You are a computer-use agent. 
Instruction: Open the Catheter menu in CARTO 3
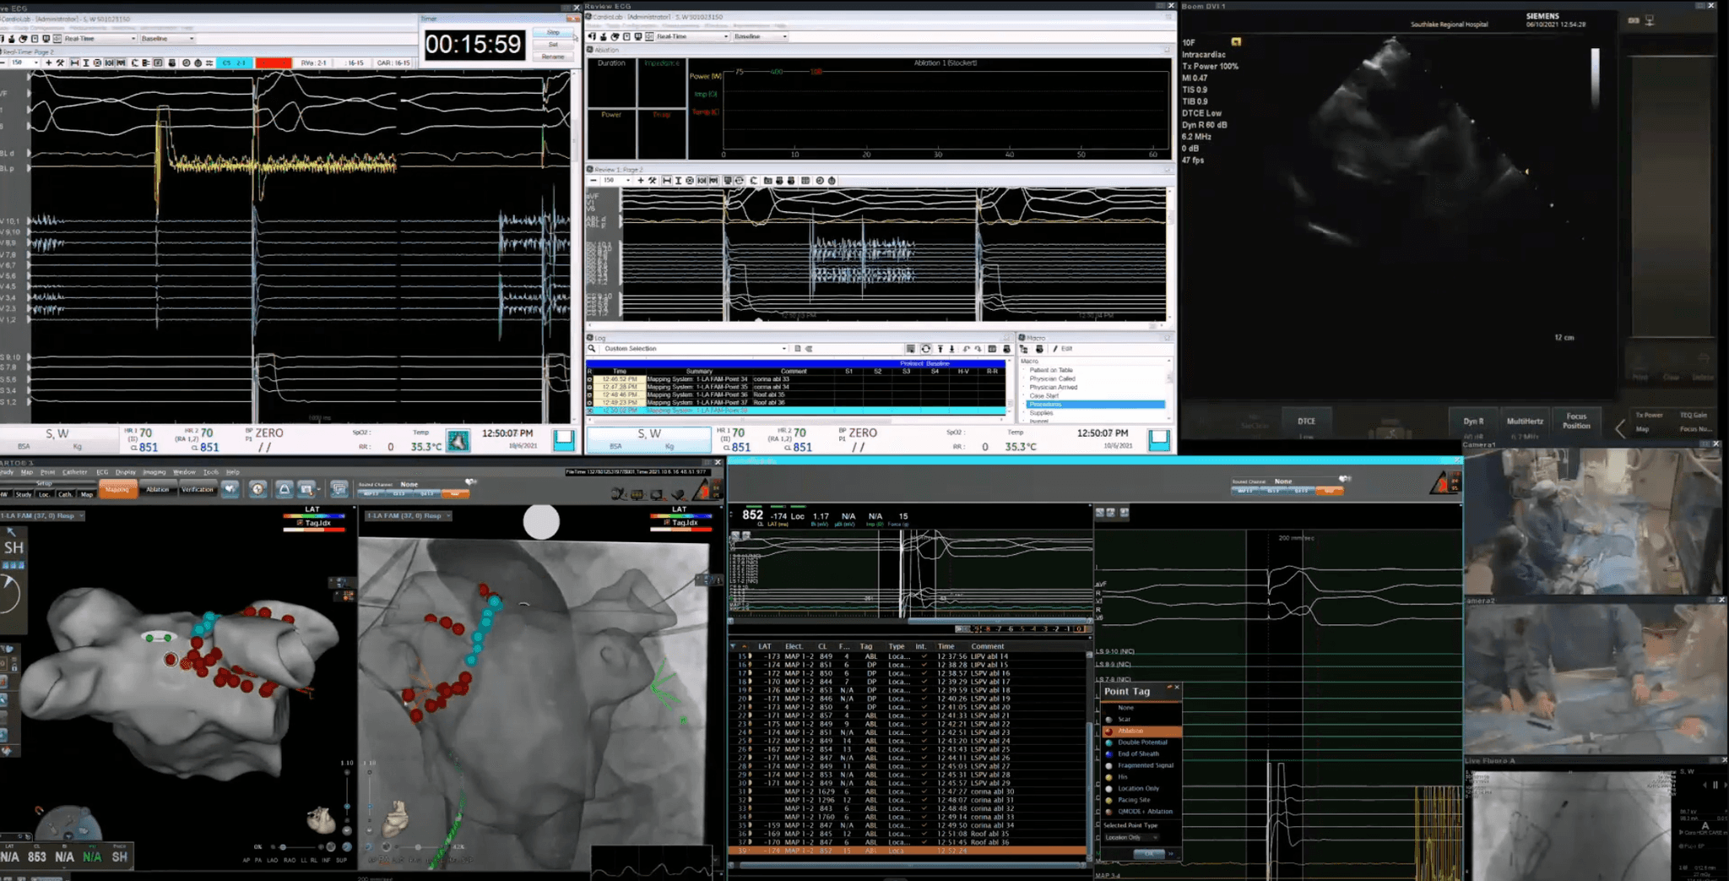click(x=74, y=472)
